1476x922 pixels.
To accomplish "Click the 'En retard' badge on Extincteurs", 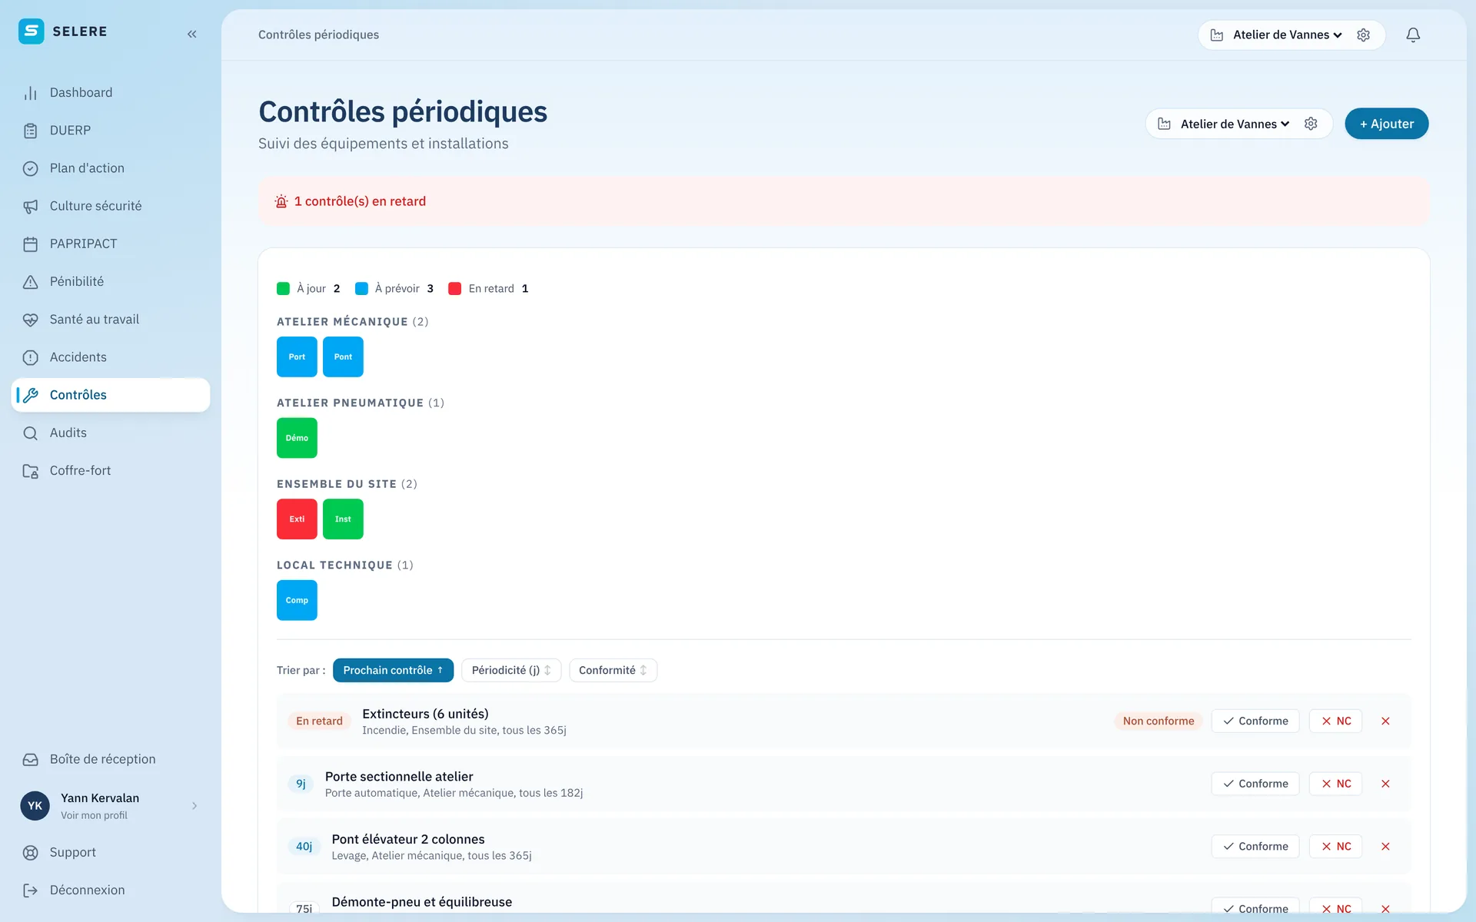I will pos(319,721).
